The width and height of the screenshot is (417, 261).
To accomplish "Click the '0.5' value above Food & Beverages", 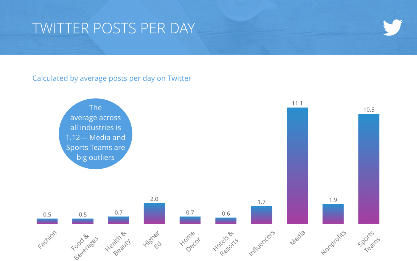I will 83,214.
